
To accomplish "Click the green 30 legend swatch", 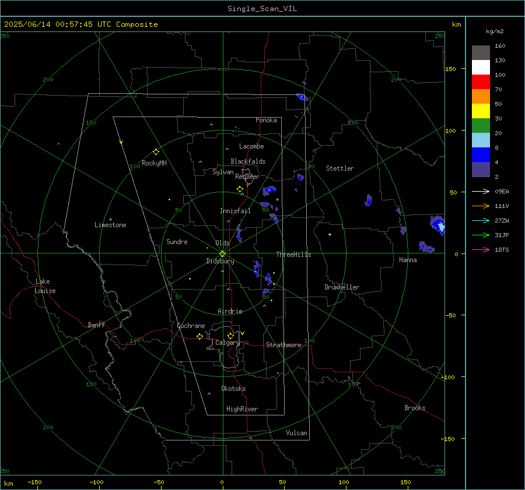I will click(481, 126).
